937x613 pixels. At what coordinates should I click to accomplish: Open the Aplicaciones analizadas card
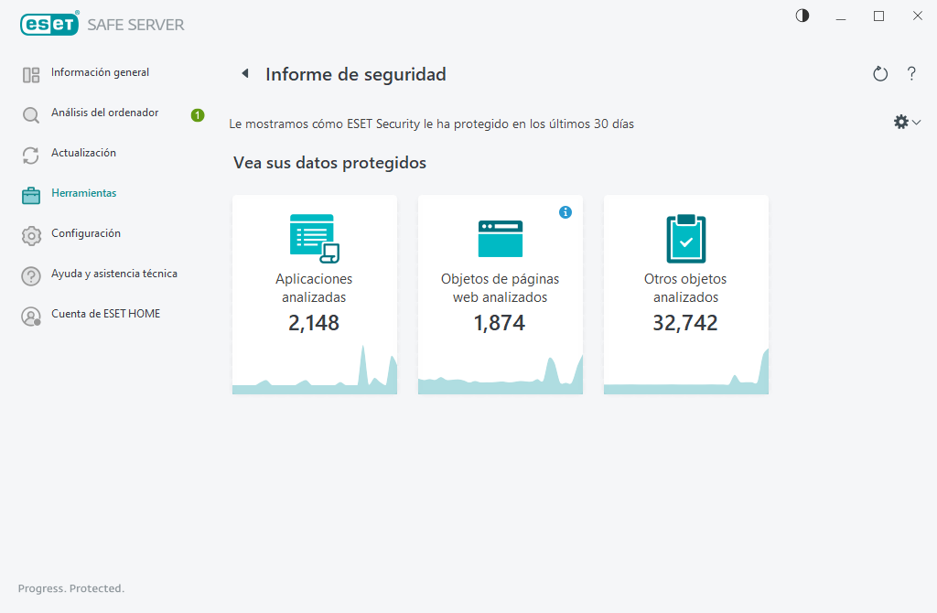click(314, 293)
